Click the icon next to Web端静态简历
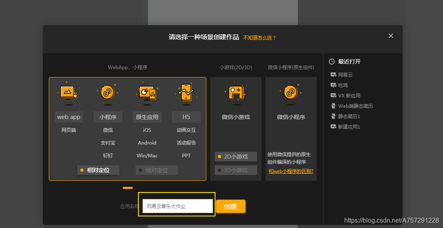This screenshot has width=443, height=228. [333, 106]
